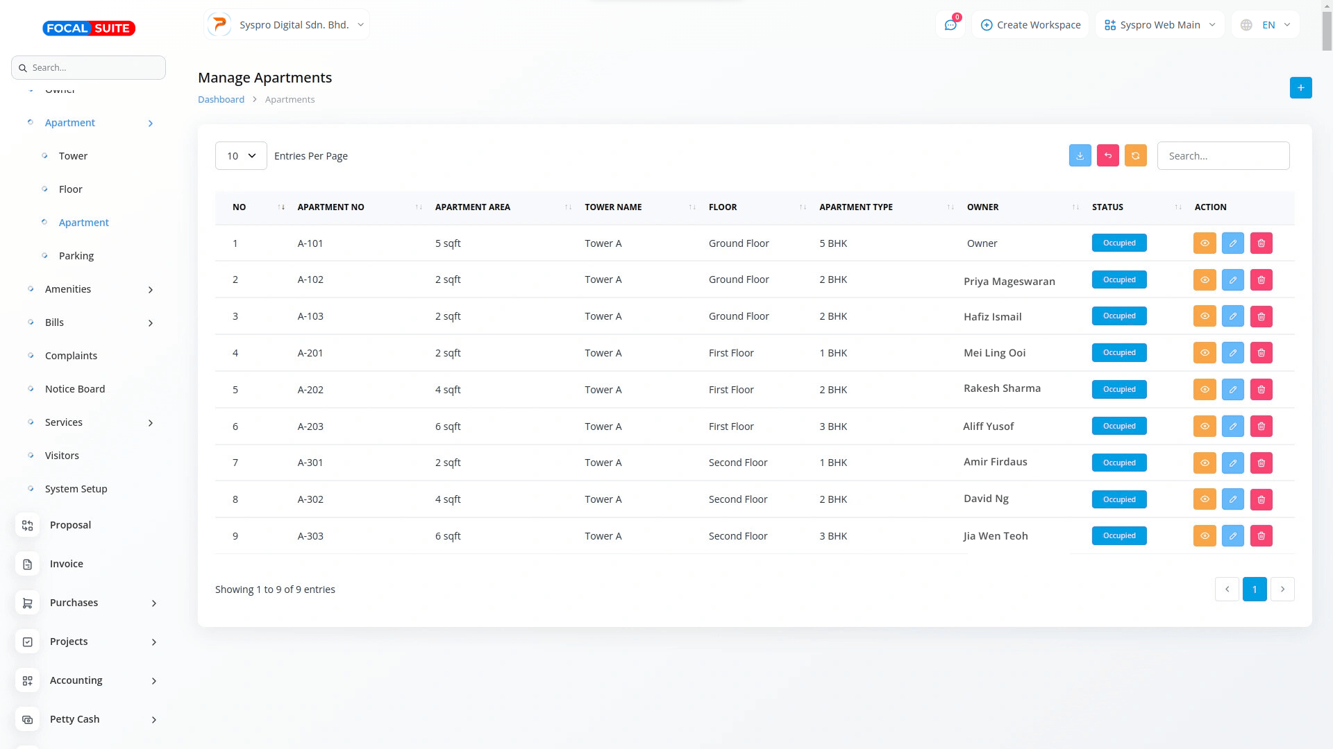Click the Create Workspace button
The width and height of the screenshot is (1333, 749).
tap(1030, 25)
